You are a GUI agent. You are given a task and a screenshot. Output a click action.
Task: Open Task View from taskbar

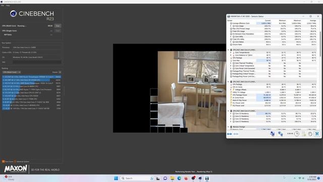pos(158,178)
